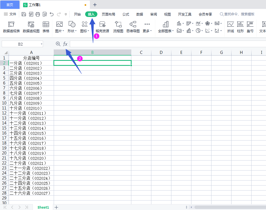Expand the quick access toolbar dropdown arrow
This screenshot has width=266, height=210.
tap(66, 14)
